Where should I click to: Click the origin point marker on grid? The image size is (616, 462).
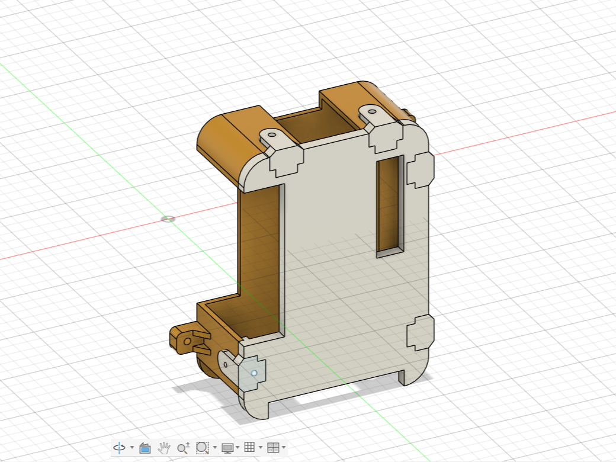click(168, 219)
